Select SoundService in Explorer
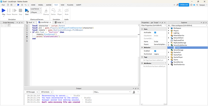Screen dimensions: 208x109 (178, 62)
